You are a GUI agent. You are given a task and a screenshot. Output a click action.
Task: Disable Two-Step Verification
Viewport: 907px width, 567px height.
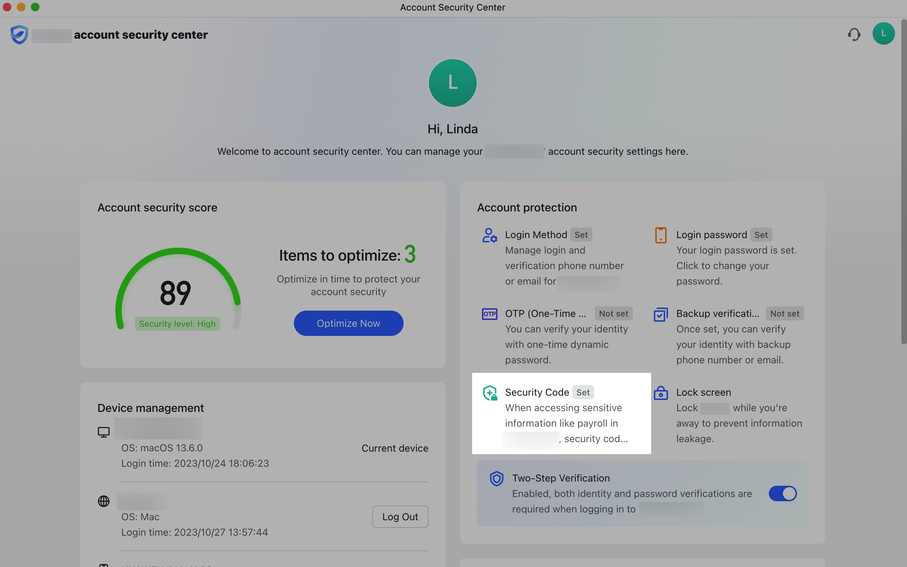[x=783, y=493]
